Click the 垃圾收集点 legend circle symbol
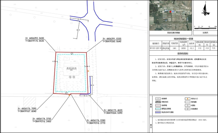 click(x=187, y=109)
